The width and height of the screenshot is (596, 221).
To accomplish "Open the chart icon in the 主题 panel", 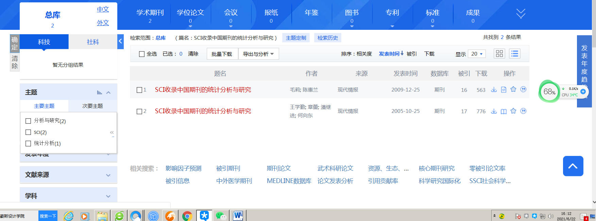I will pyautogui.click(x=99, y=93).
